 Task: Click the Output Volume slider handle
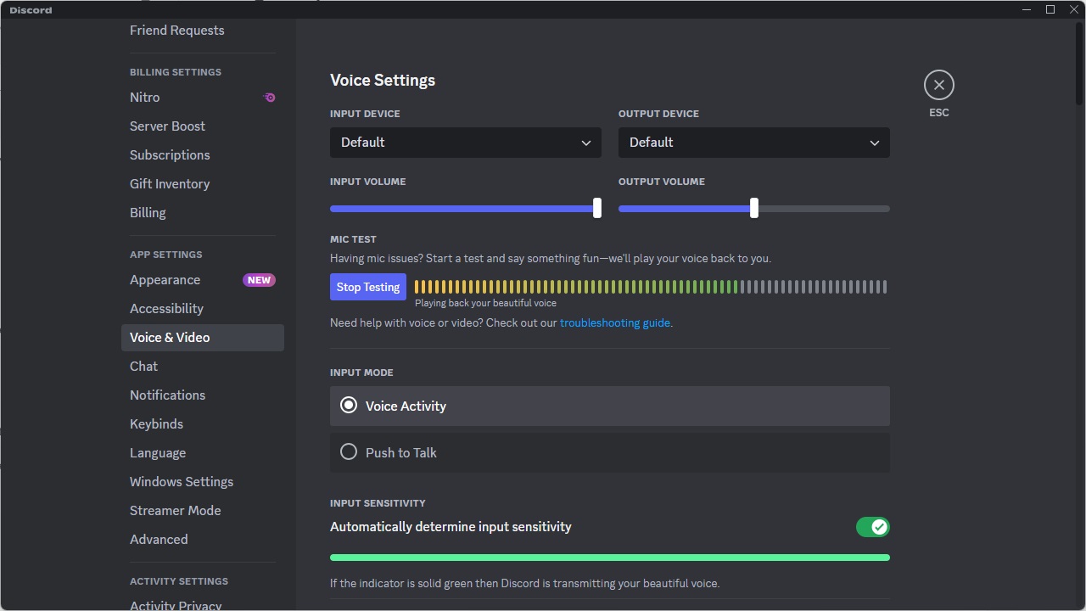coord(754,209)
